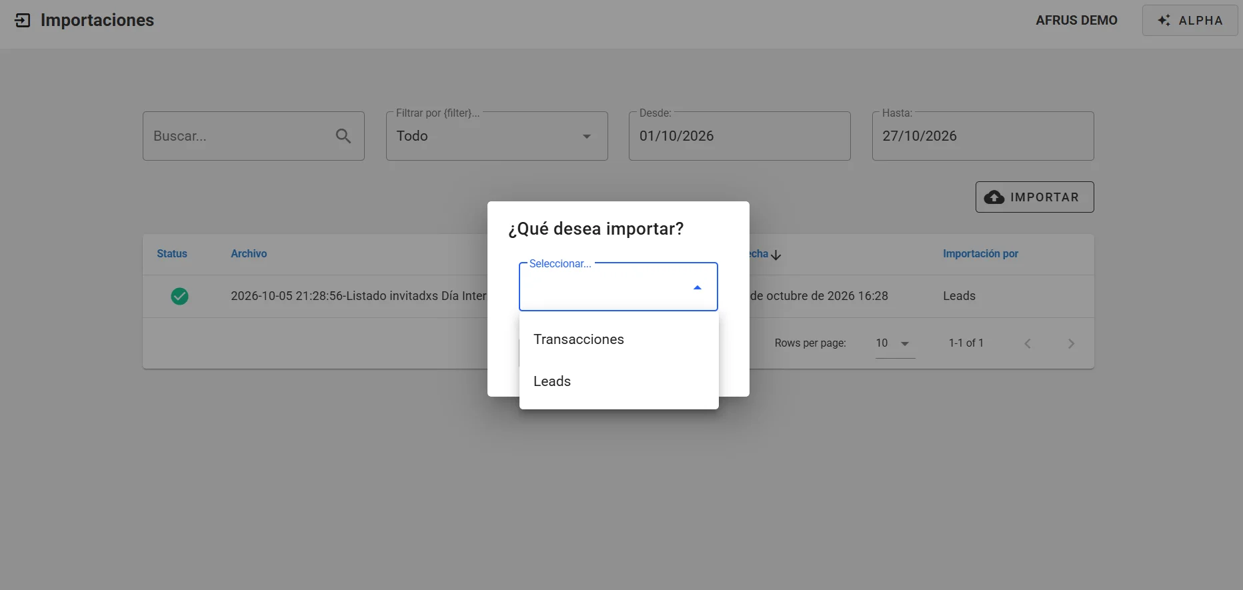The height and width of the screenshot is (590, 1243).
Task: Open the Filtrar por Todo dropdown
Action: click(497, 136)
